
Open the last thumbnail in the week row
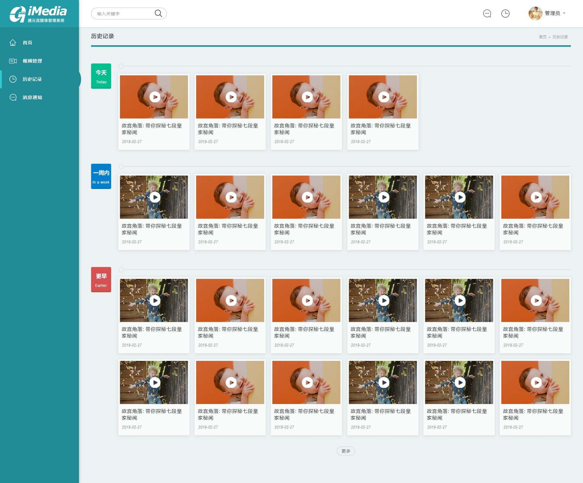pyautogui.click(x=535, y=197)
